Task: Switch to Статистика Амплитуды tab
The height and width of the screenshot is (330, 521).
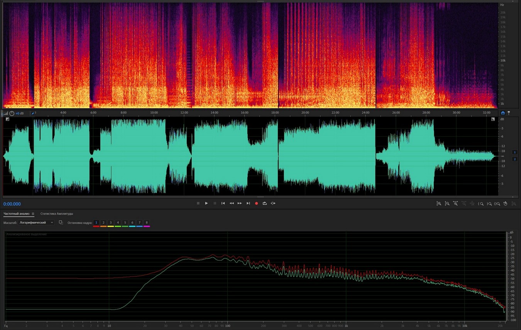Action: pos(57,214)
